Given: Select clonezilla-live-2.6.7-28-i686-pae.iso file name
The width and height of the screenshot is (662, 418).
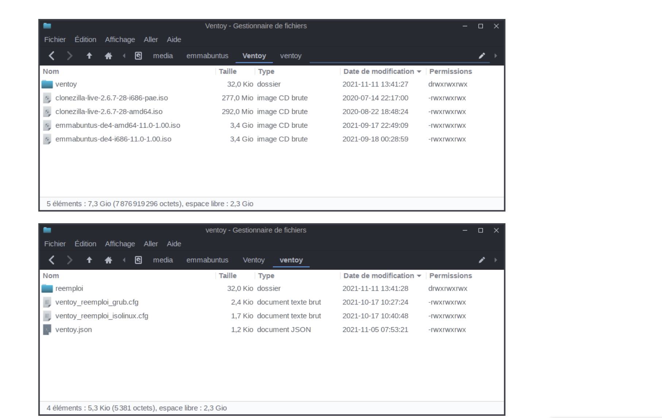Looking at the screenshot, I should [x=112, y=98].
